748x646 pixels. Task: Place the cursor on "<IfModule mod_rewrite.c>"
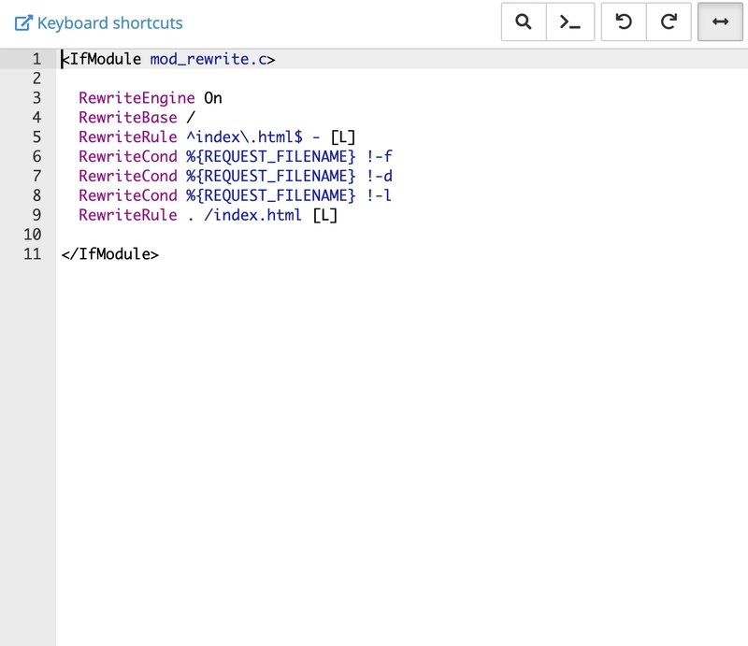click(x=168, y=59)
